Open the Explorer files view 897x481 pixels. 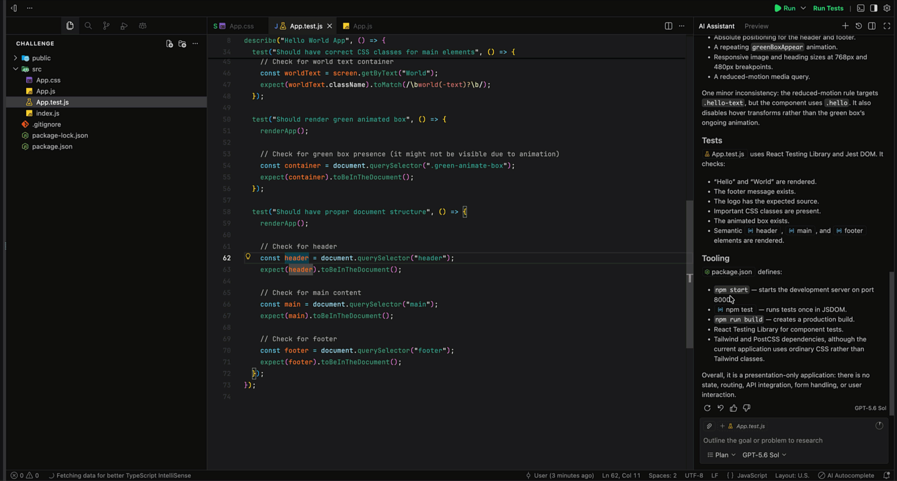[70, 26]
